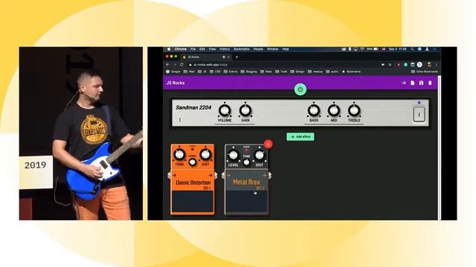The image size is (476, 267).
Task: Click the amp GAIN knob
Action: 245,111
